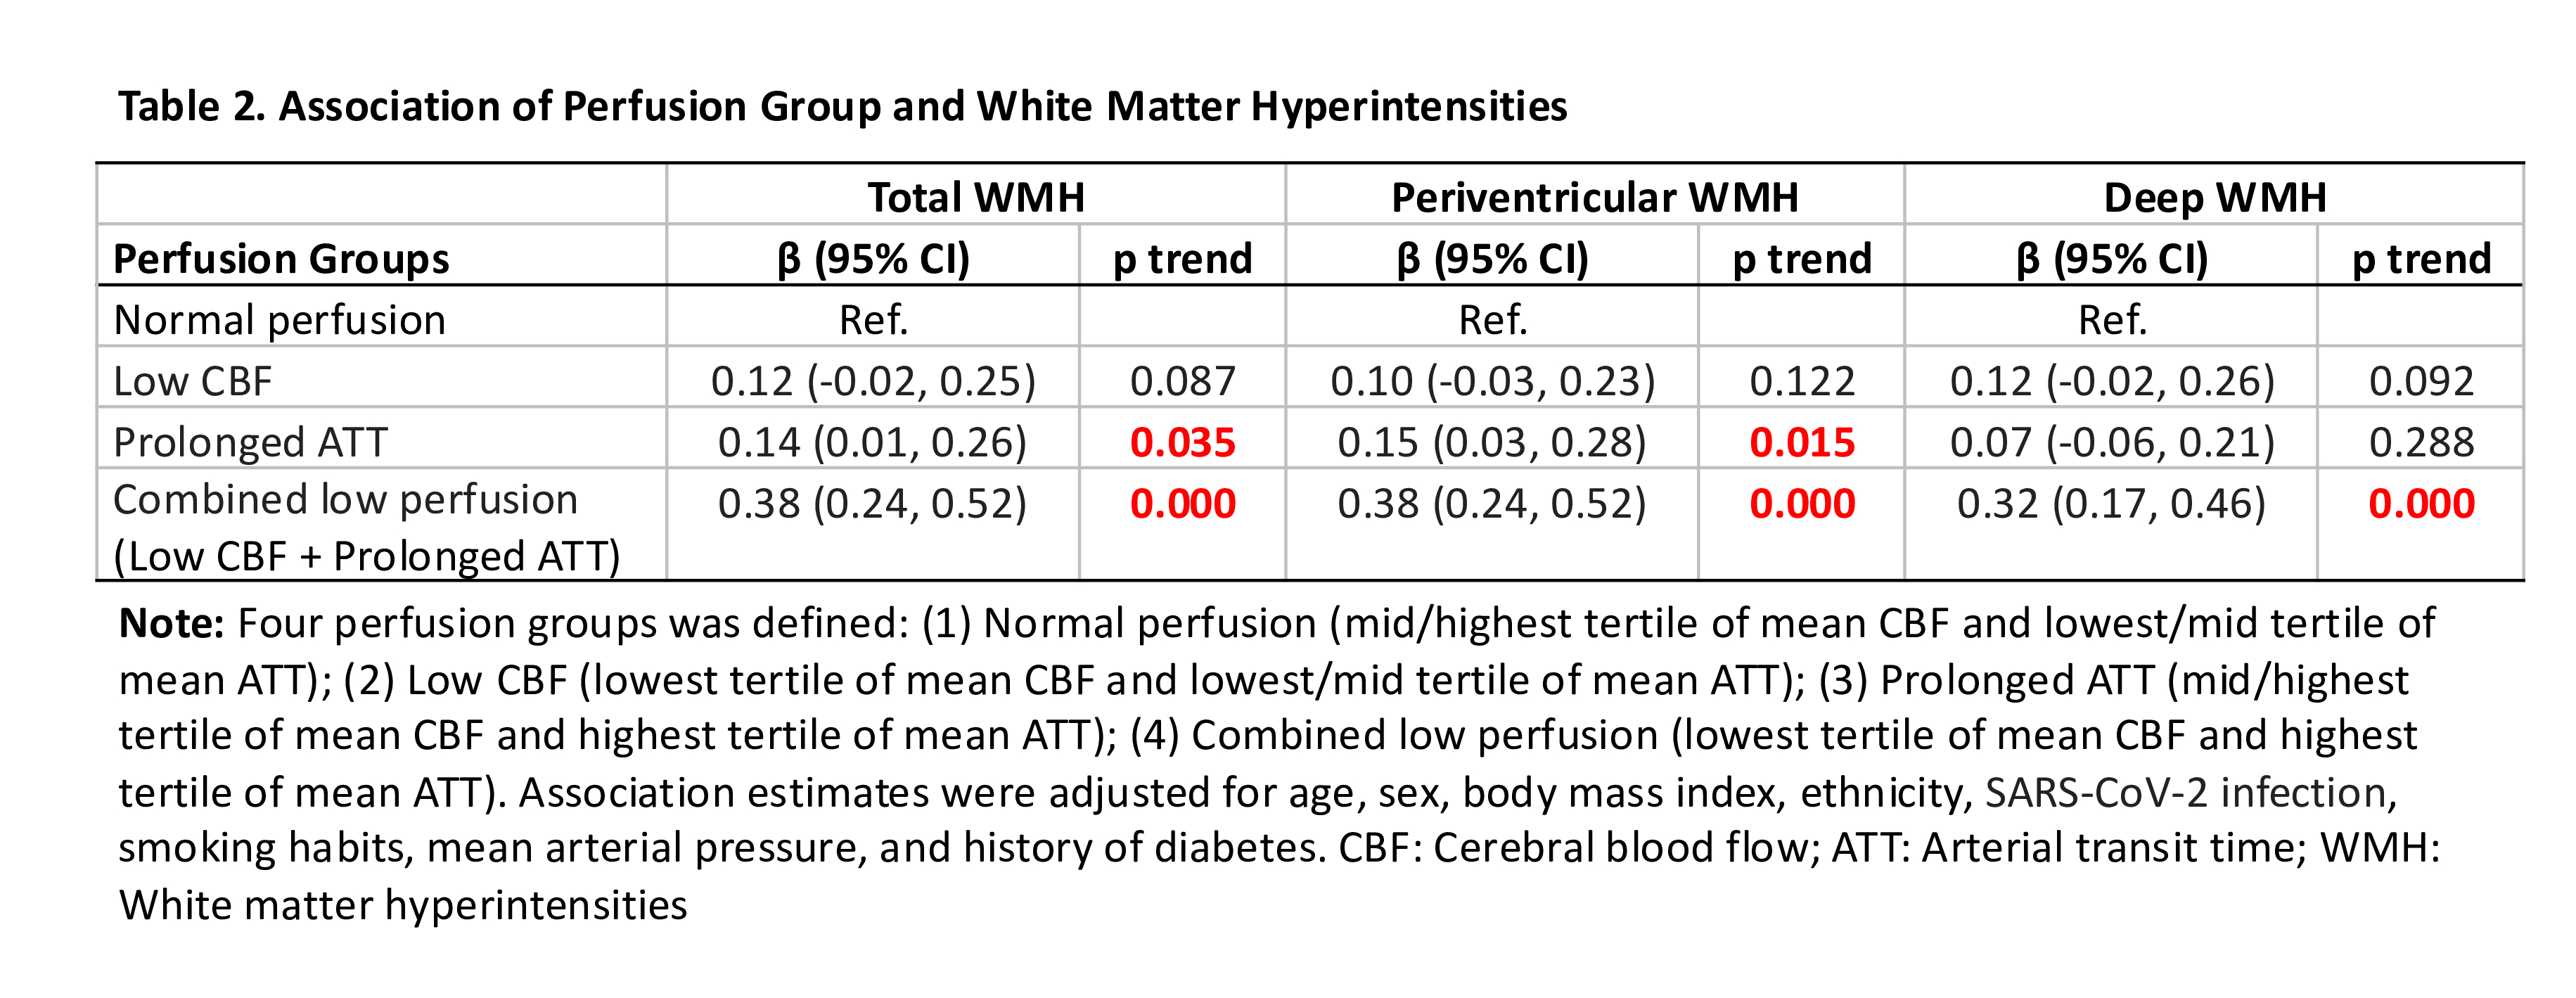Select the 0.122 p trend value
Screen dimensions: 2576x998
(x=1801, y=381)
